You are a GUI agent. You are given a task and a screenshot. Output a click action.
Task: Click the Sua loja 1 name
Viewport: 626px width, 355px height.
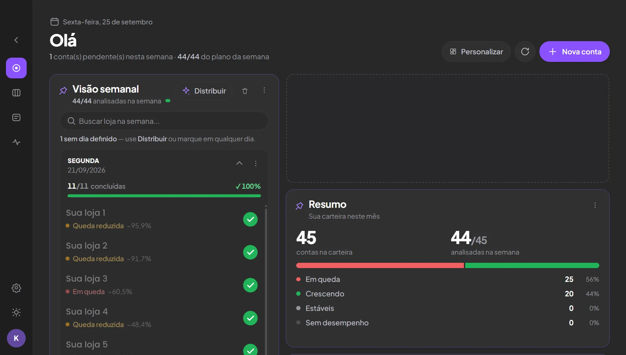point(86,213)
